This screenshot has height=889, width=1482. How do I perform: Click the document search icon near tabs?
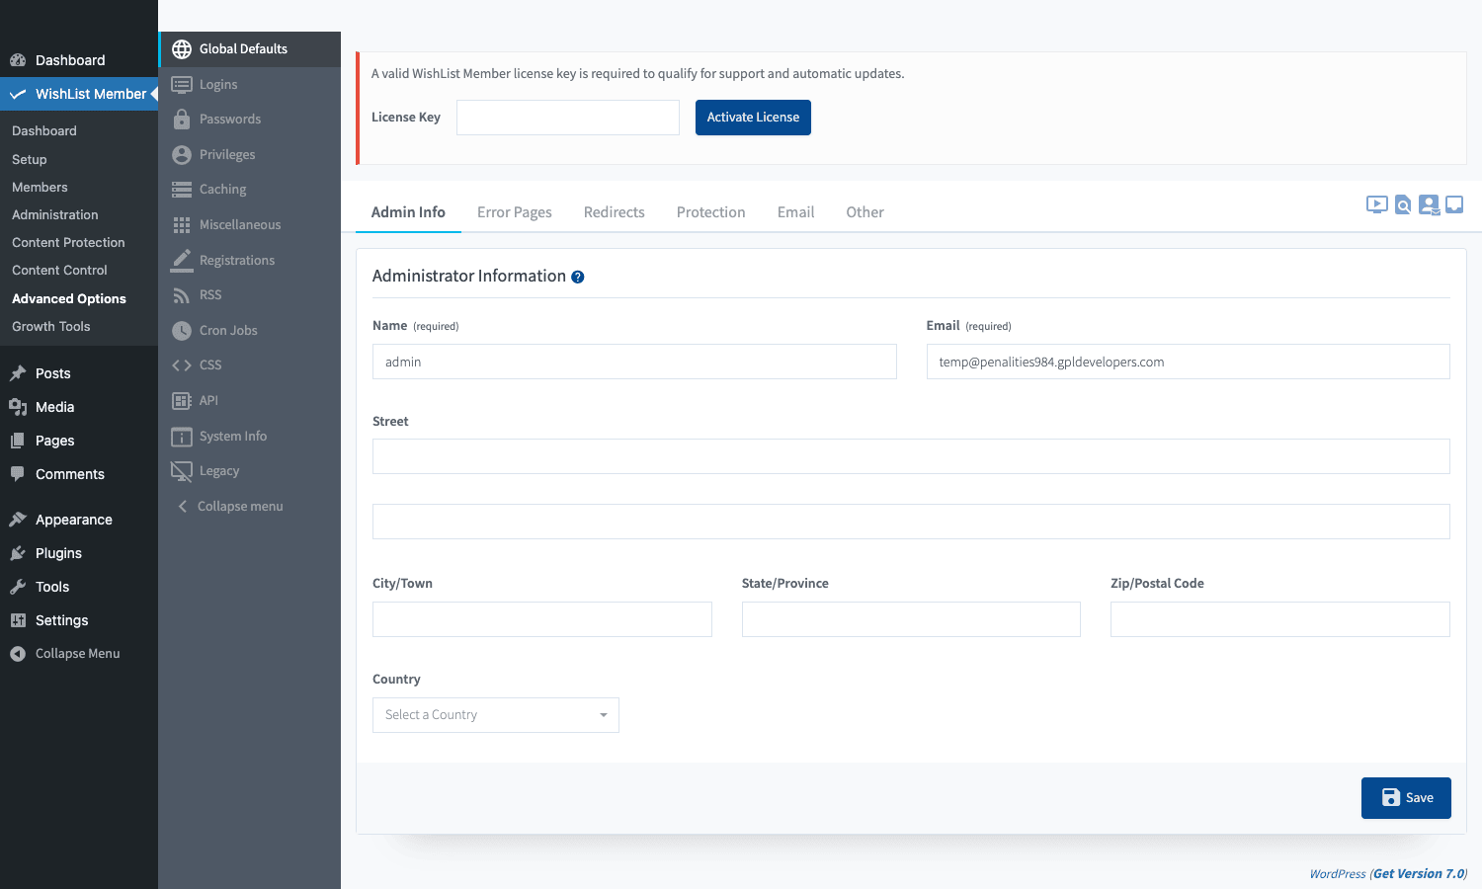click(x=1403, y=204)
